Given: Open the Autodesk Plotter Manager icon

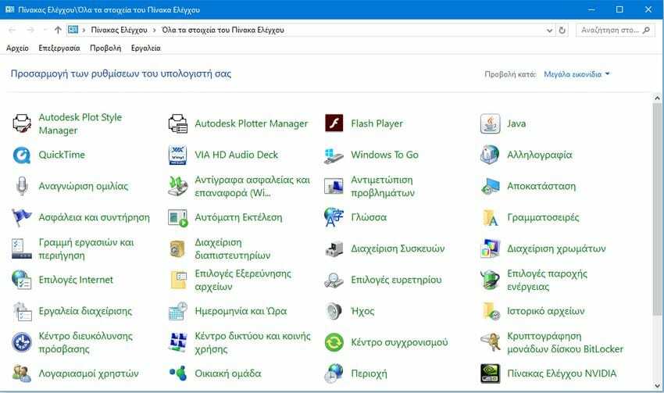Looking at the screenshot, I should click(178, 123).
